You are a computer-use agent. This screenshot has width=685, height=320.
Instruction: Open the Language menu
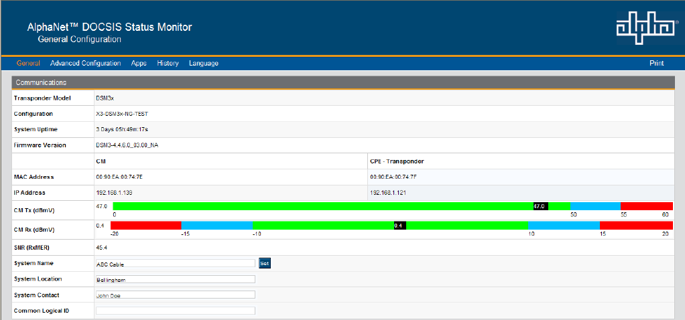[x=204, y=64]
